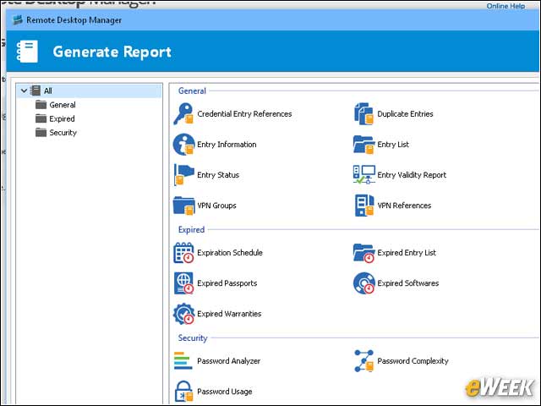
Task: Click the General section header
Action: [192, 91]
